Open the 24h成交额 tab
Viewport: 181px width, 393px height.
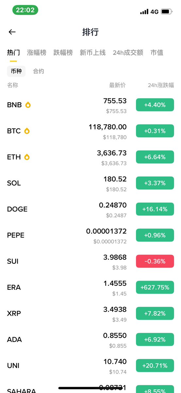click(x=128, y=53)
